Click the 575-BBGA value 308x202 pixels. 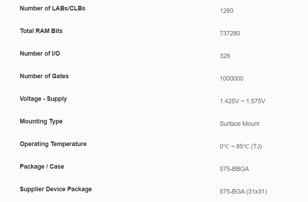234,169
